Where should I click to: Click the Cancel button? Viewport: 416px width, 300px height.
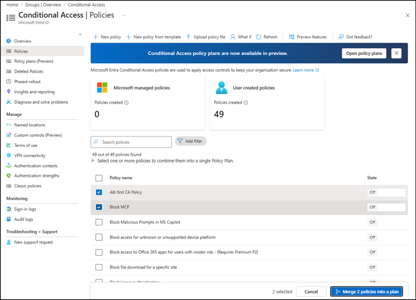coord(311,292)
